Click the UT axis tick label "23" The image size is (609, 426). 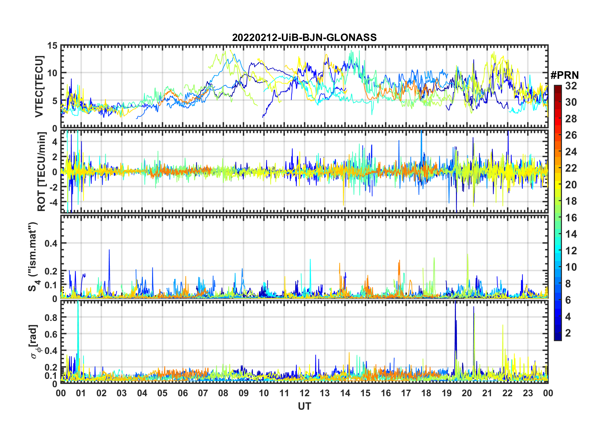point(528,393)
